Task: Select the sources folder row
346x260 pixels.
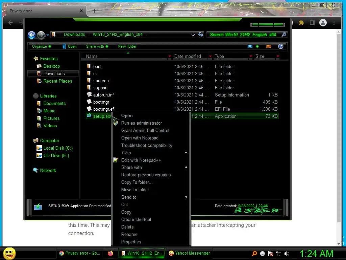Action: [x=182, y=81]
